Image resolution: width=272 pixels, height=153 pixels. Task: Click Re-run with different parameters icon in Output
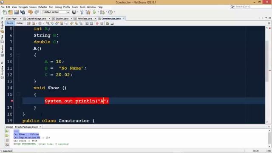[7, 136]
